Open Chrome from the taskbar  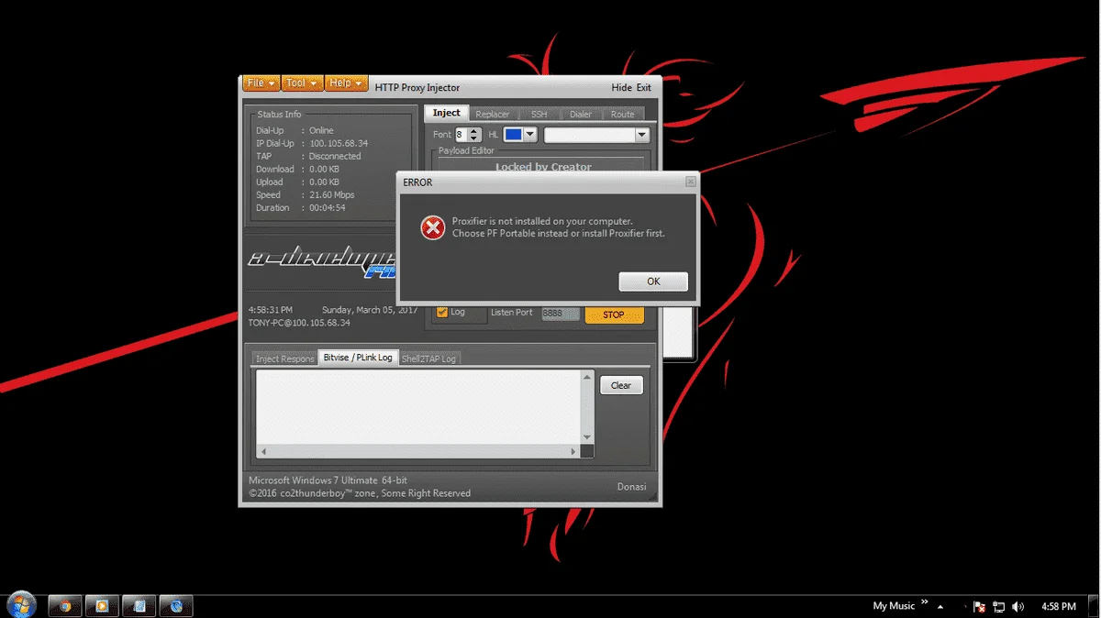click(x=65, y=606)
